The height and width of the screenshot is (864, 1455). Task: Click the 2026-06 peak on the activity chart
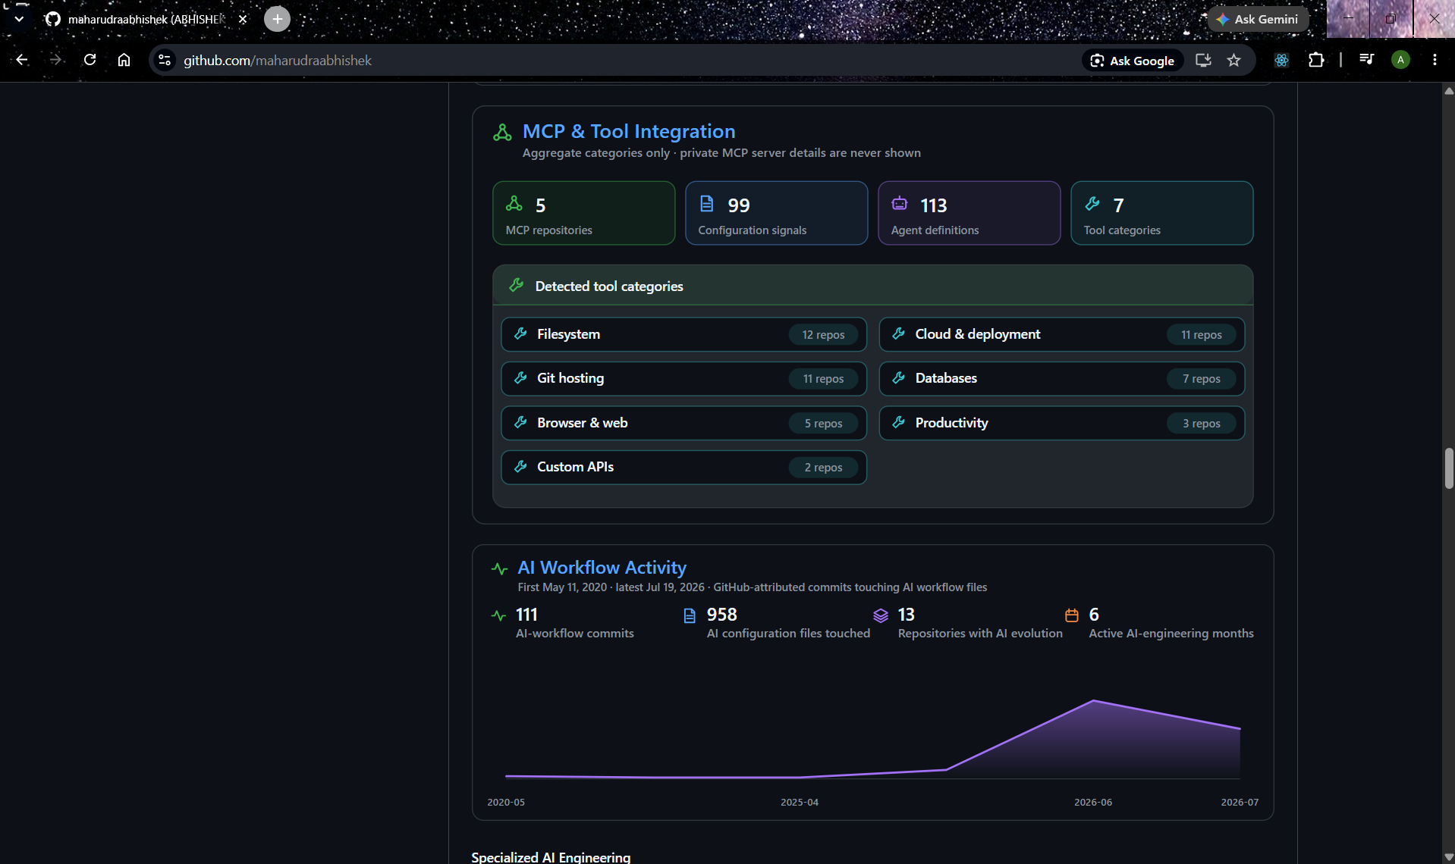click(1093, 700)
